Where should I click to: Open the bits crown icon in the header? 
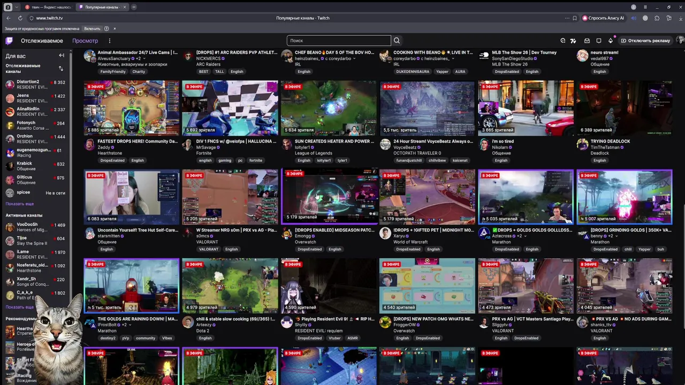(611, 41)
